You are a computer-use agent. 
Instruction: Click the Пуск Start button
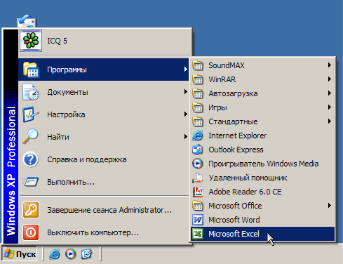pyautogui.click(x=20, y=254)
